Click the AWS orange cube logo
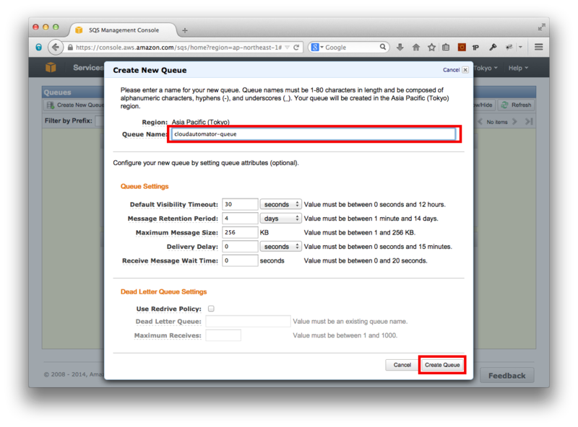This screenshot has height=427, width=578. point(51,67)
